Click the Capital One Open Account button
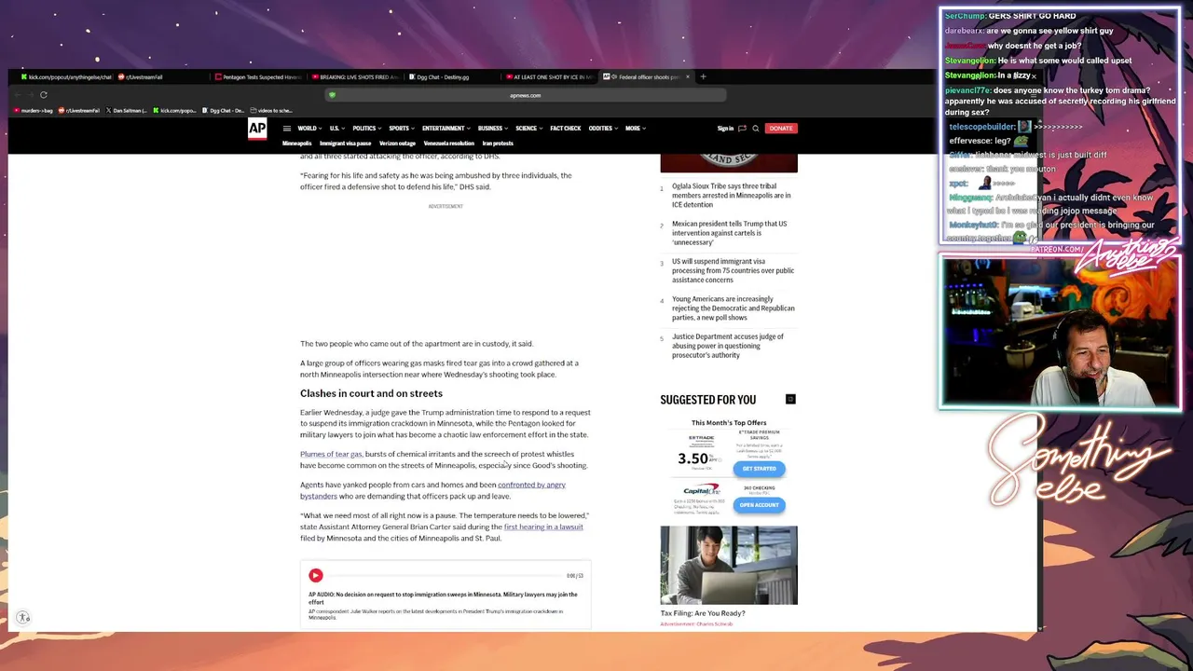Image resolution: width=1193 pixels, height=671 pixels. tap(759, 505)
